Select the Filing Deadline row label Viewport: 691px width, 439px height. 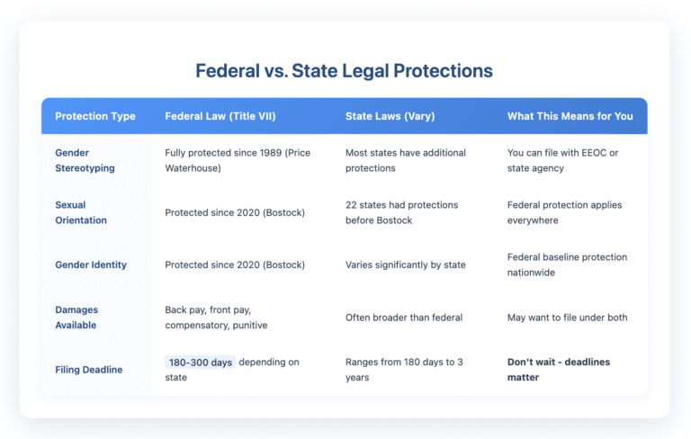pos(89,369)
